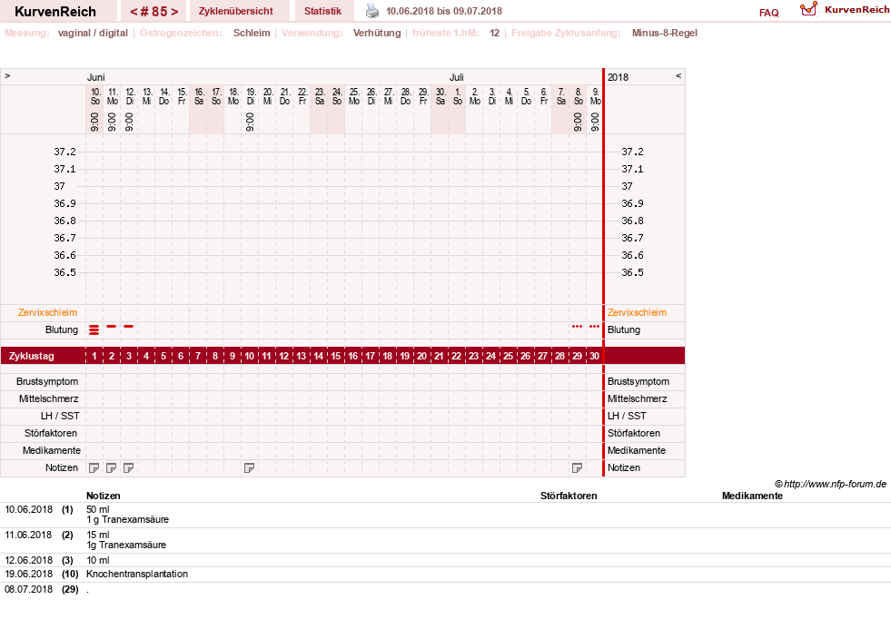
Task: Select the Zervixschleim row label on left
Action: tap(48, 312)
